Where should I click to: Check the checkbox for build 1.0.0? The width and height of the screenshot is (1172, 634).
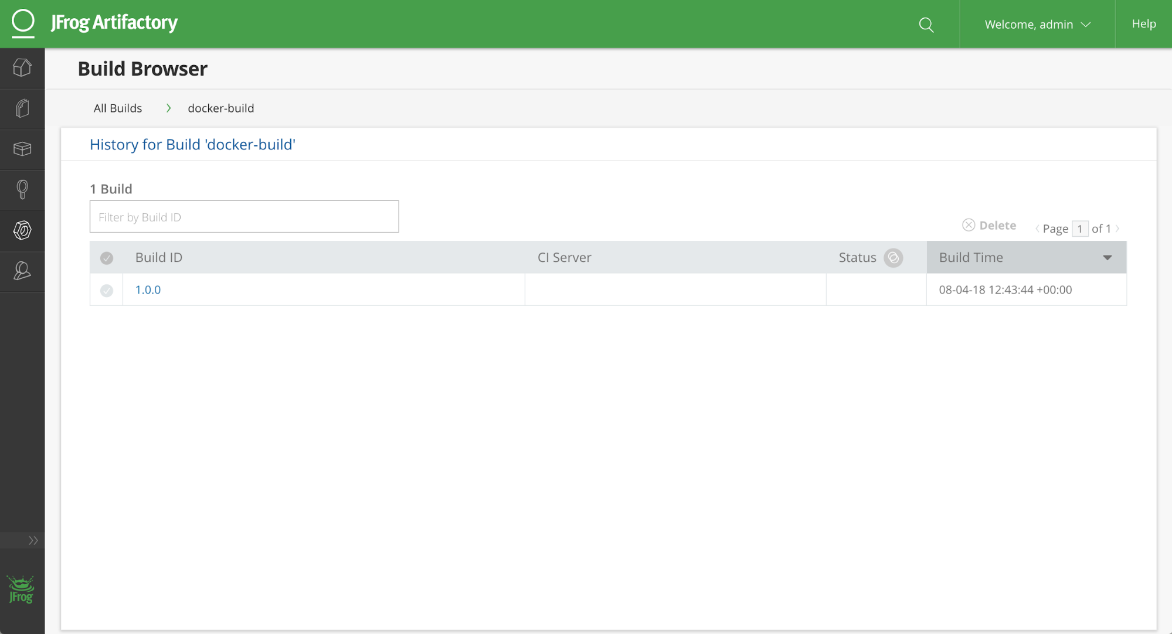tap(106, 289)
